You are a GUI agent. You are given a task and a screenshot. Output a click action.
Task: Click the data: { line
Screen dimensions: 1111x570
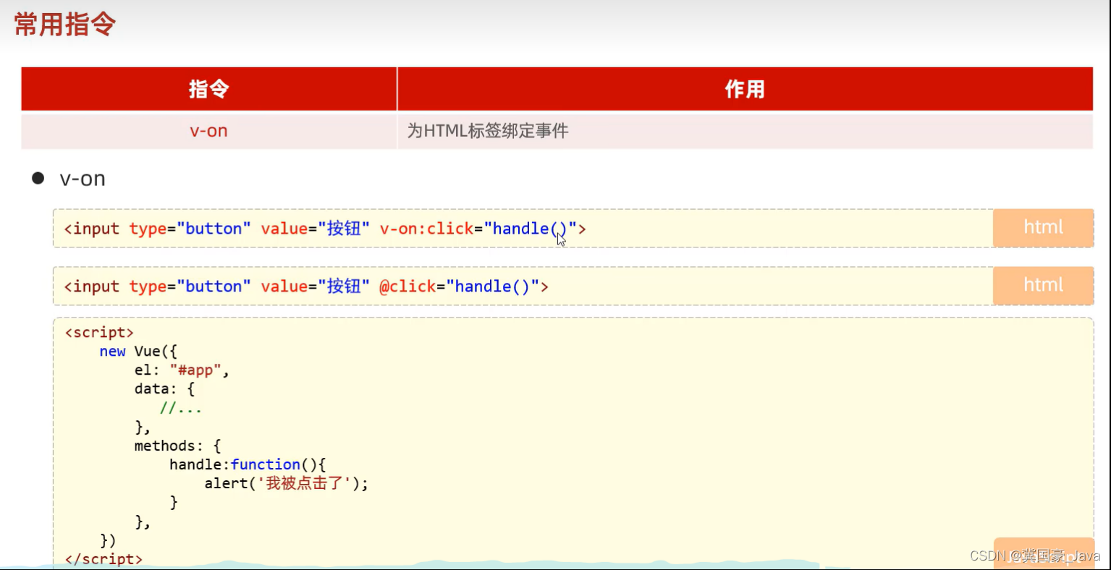pyautogui.click(x=164, y=389)
